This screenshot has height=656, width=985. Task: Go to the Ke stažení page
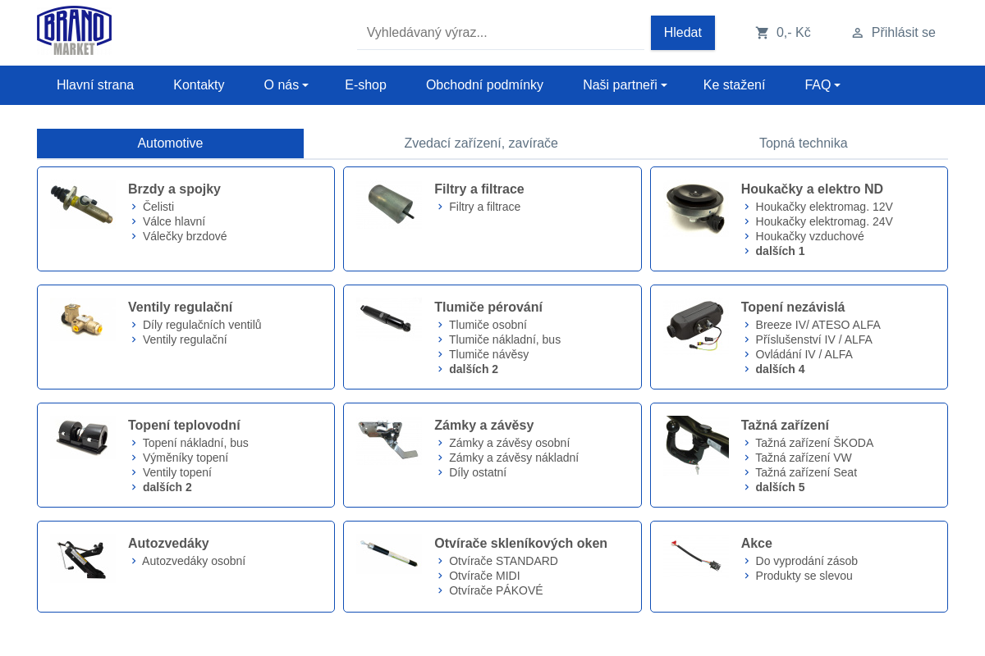click(734, 85)
